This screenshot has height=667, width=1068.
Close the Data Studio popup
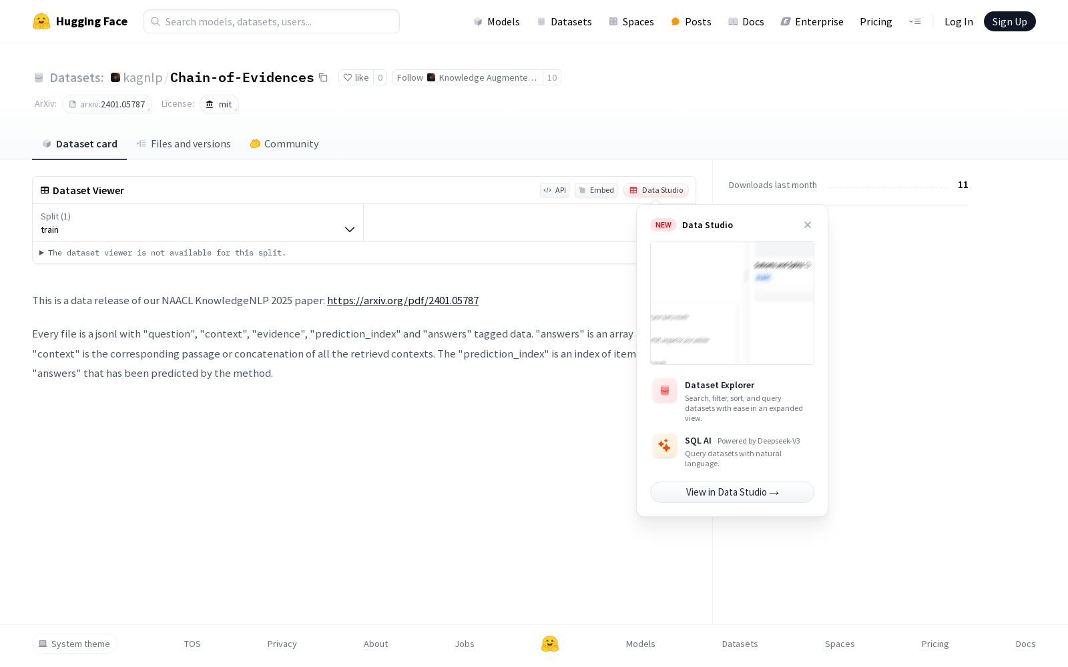click(808, 225)
